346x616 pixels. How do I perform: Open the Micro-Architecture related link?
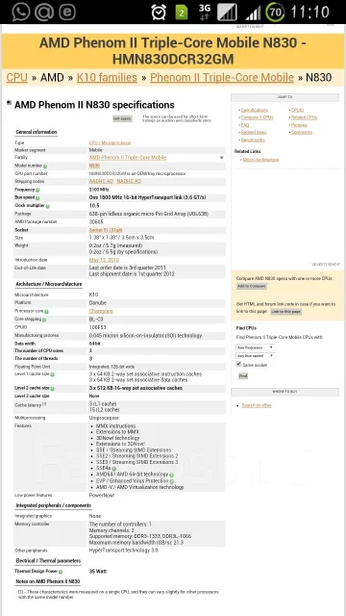tap(260, 160)
